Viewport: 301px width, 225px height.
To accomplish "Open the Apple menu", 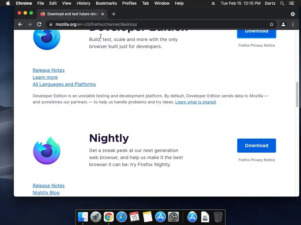I will [8, 3].
